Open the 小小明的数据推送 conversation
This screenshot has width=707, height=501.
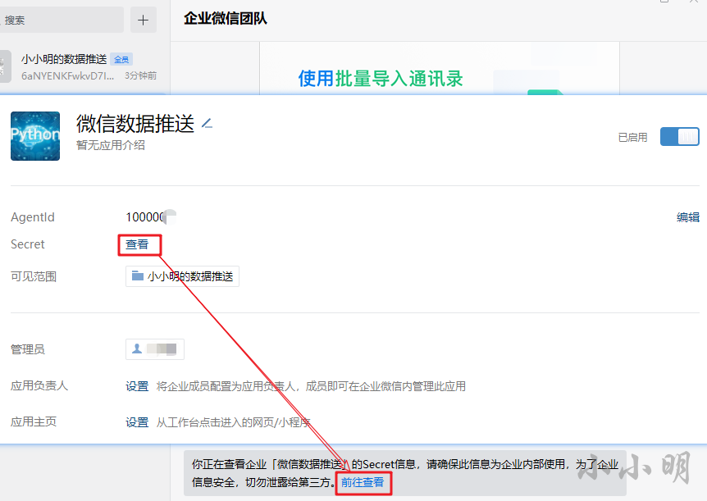84,66
